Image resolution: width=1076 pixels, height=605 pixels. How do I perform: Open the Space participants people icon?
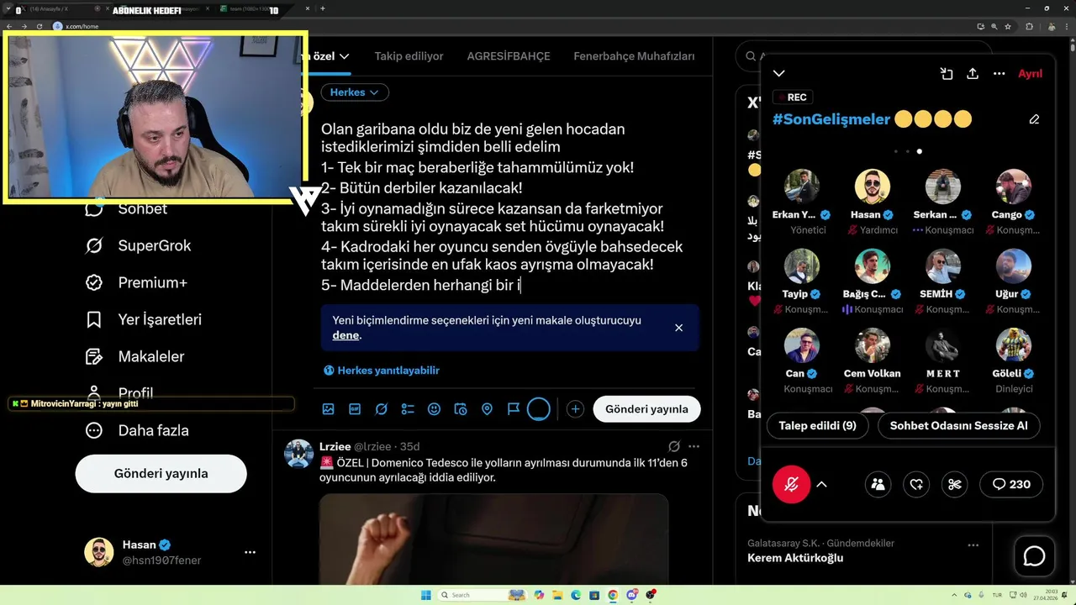pyautogui.click(x=878, y=484)
